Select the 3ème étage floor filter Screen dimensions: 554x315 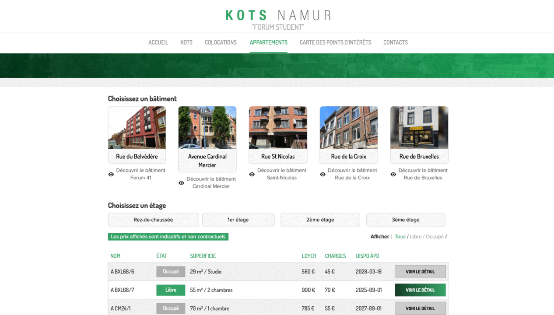(406, 220)
